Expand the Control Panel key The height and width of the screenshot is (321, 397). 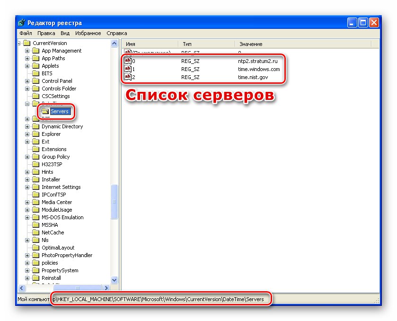27,81
